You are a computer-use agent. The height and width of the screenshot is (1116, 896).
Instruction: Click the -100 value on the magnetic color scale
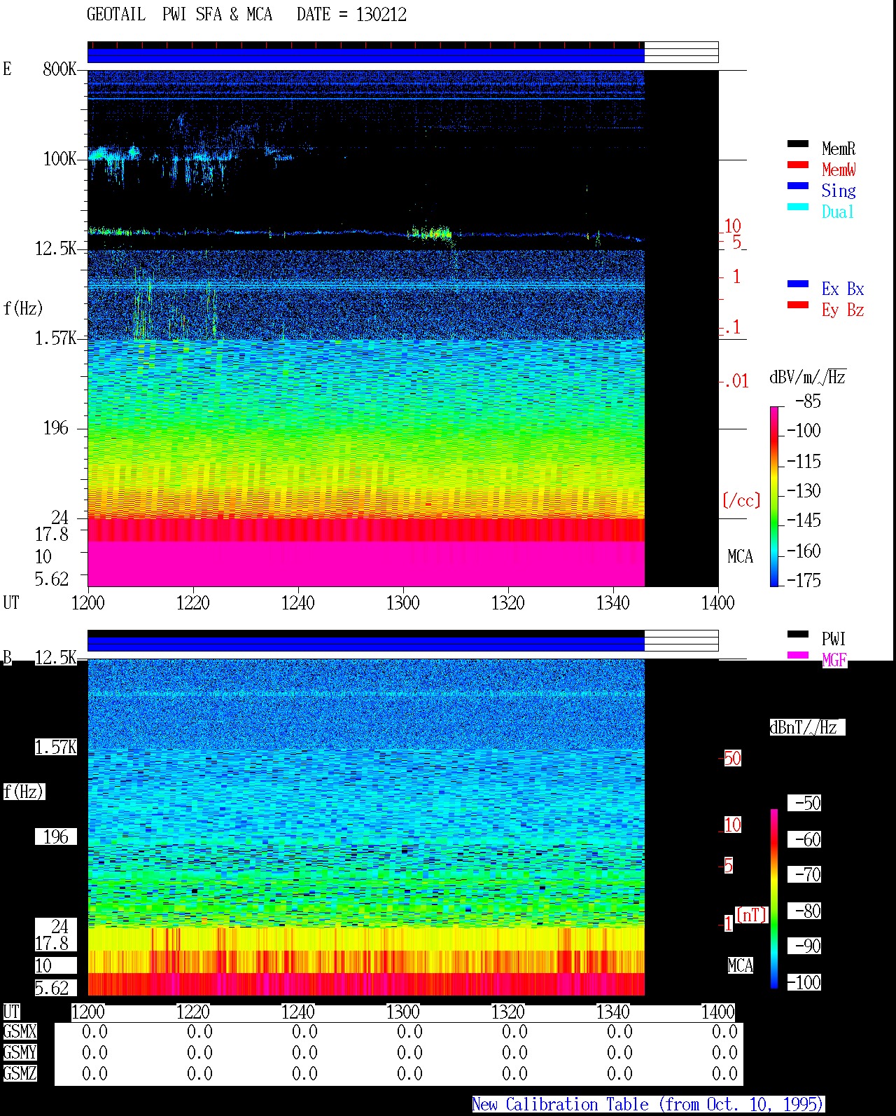[x=804, y=982]
